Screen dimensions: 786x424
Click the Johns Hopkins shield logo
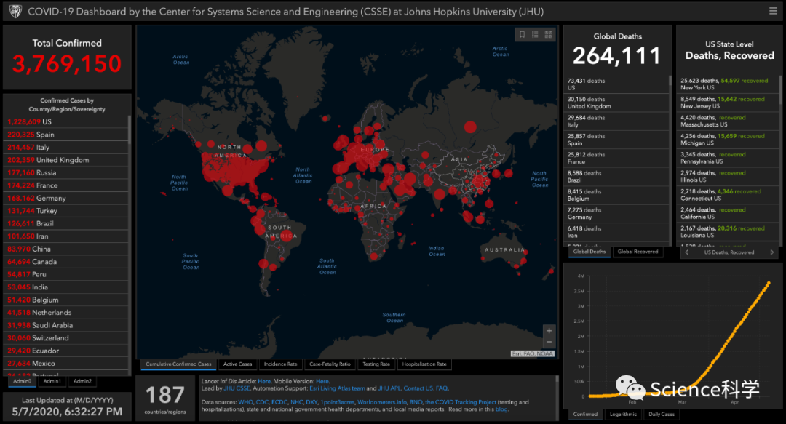[15, 11]
